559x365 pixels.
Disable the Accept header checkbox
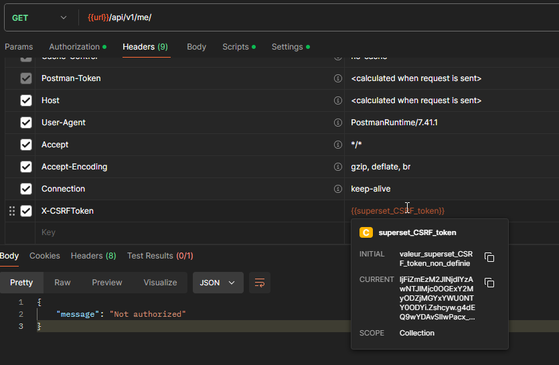pyautogui.click(x=26, y=145)
